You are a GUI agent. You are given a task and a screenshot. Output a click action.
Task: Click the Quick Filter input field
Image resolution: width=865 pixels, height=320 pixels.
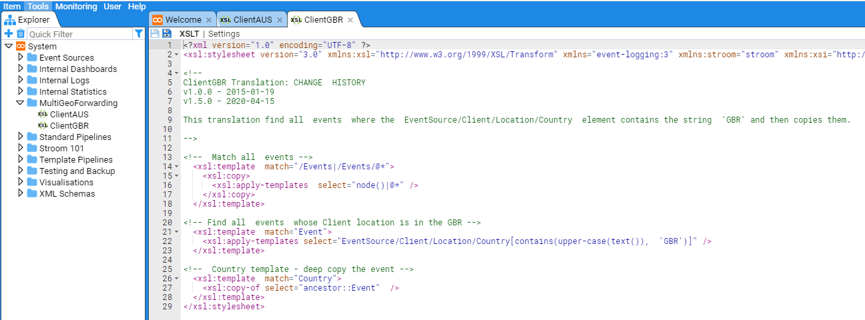(x=79, y=34)
